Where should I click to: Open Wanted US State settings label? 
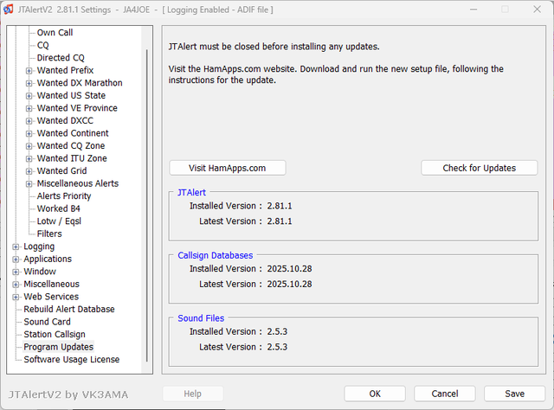71,95
